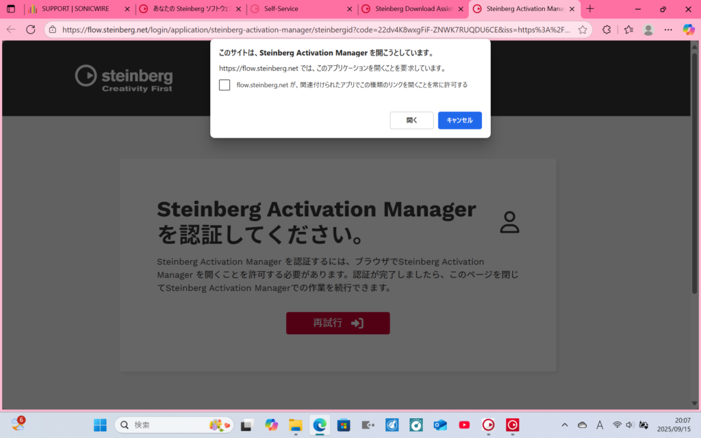This screenshot has height=438, width=701.
Task: Open the Copilot icon in Edge toolbar
Action: point(689,29)
